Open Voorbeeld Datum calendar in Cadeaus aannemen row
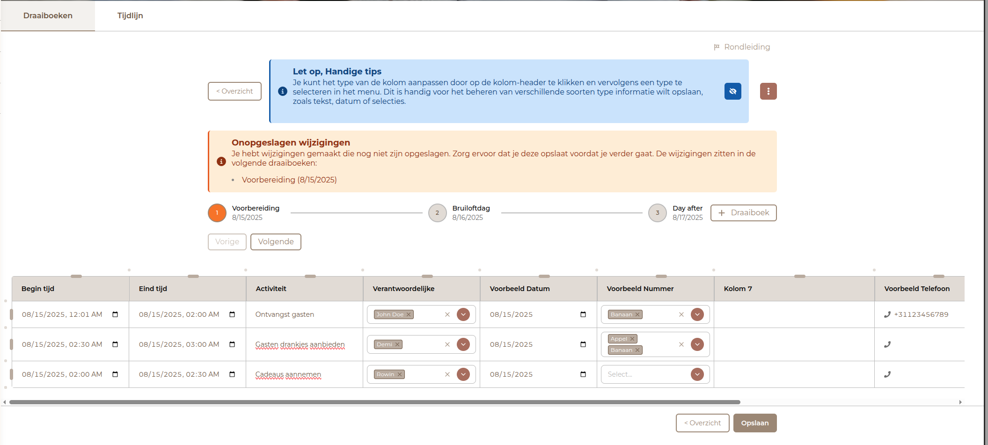The image size is (988, 445). (583, 374)
